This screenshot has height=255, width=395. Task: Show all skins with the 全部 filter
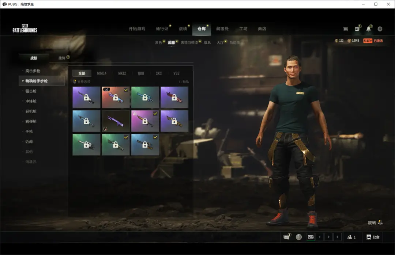click(x=82, y=73)
